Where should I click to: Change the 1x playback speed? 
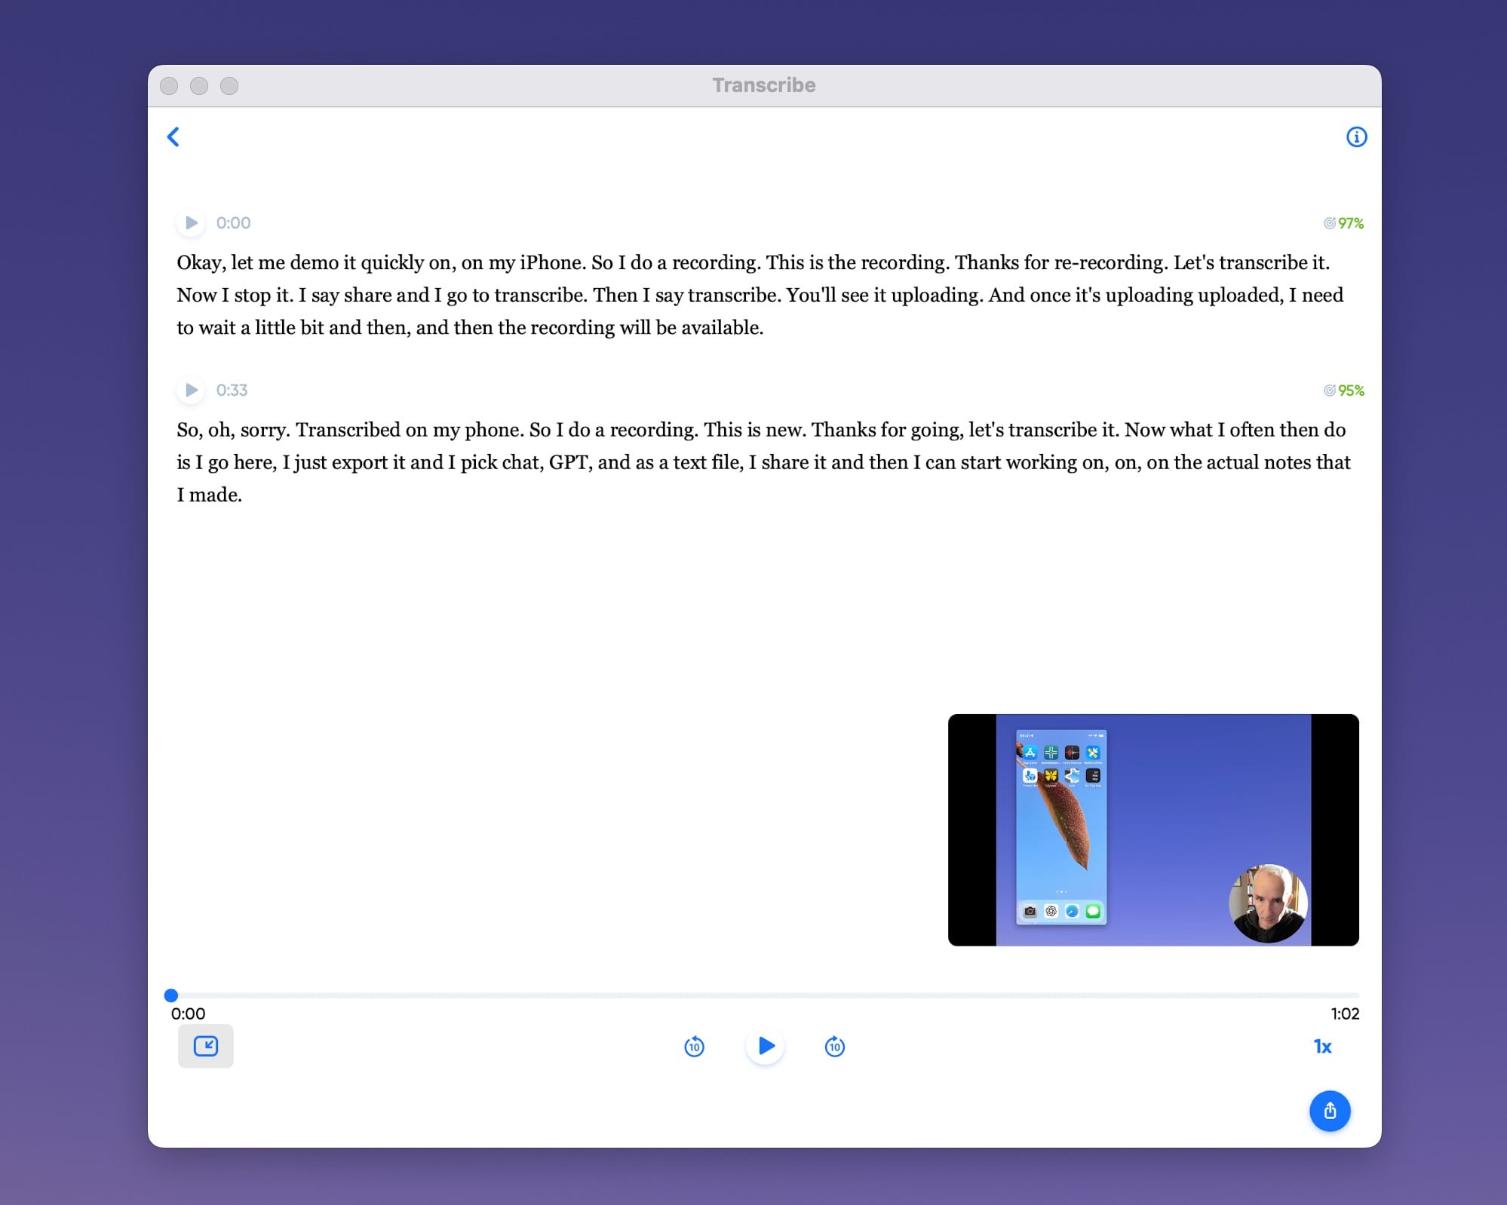tap(1322, 1047)
